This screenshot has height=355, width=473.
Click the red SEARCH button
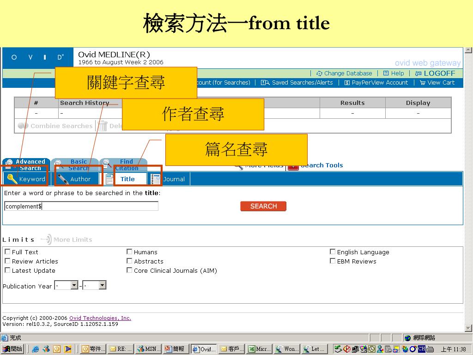[263, 206]
